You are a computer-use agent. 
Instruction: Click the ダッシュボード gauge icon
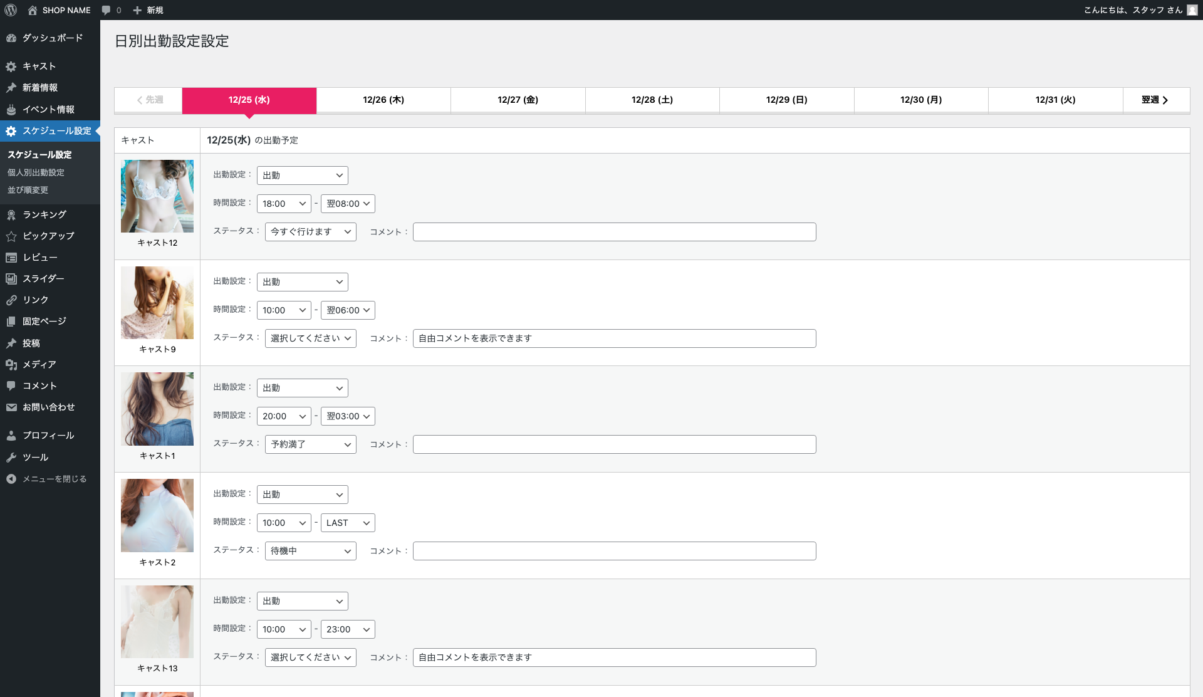(11, 38)
